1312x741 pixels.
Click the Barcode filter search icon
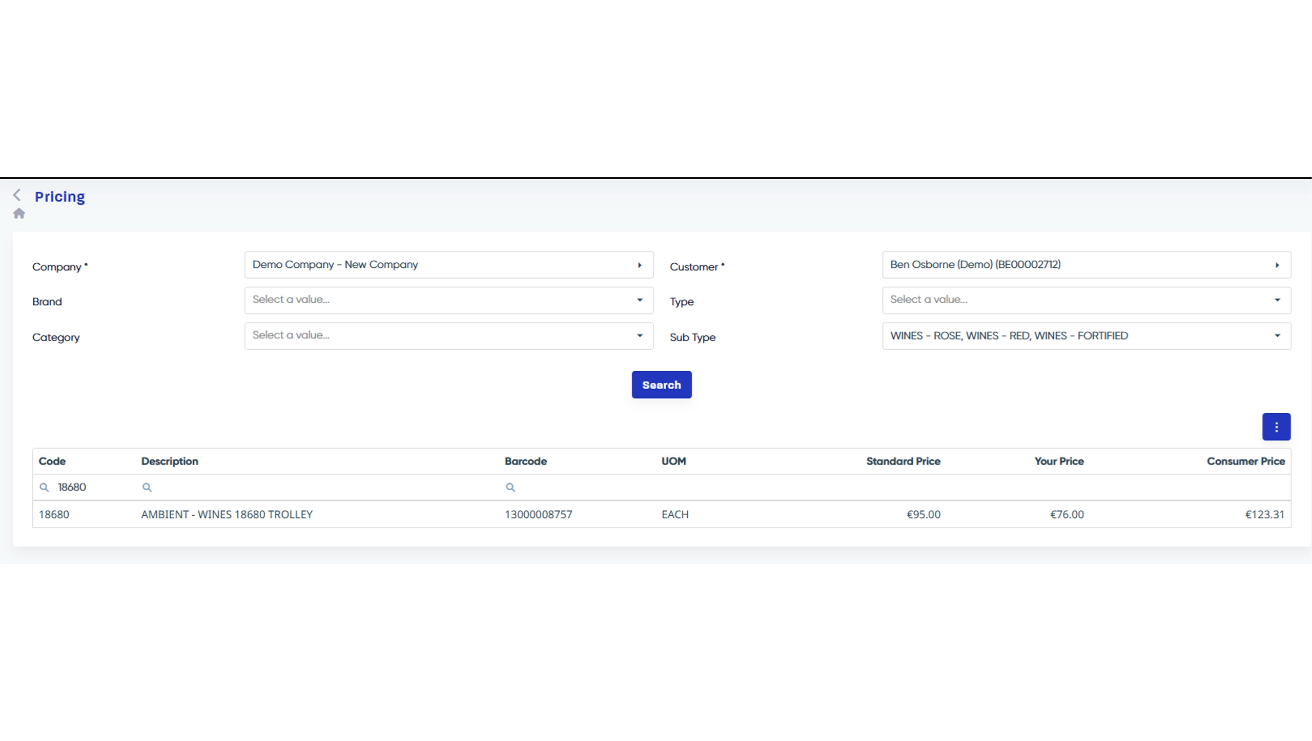[x=510, y=488]
